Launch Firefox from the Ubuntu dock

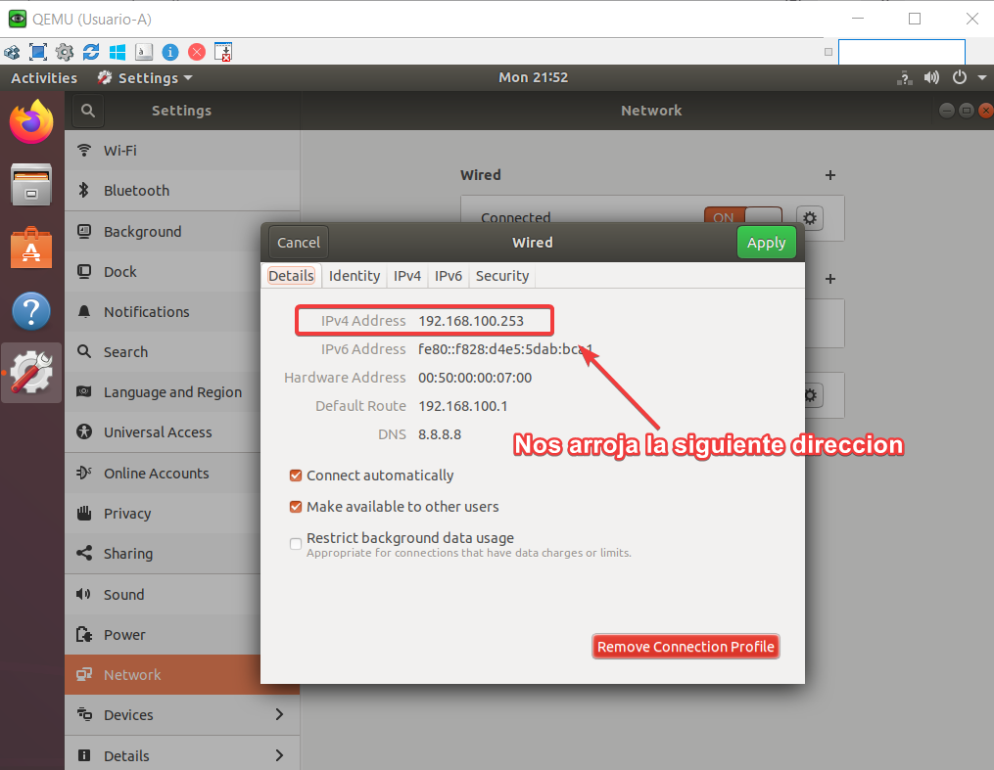(x=31, y=122)
